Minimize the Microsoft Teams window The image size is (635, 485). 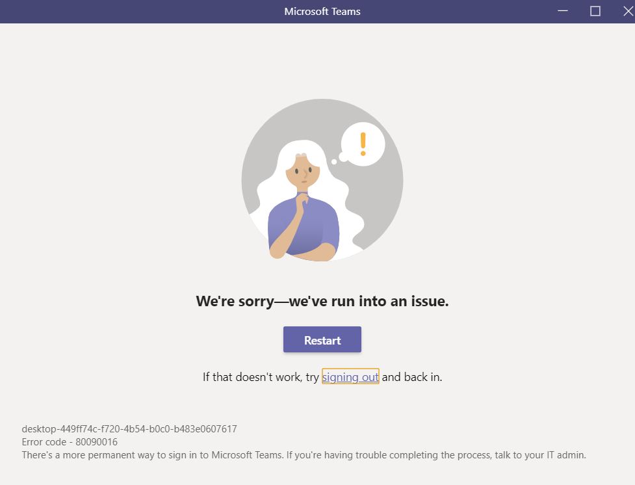563,11
